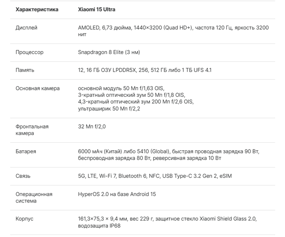The image size is (285, 237).
Task: Select the "Память" row label
Action: tap(25, 70)
